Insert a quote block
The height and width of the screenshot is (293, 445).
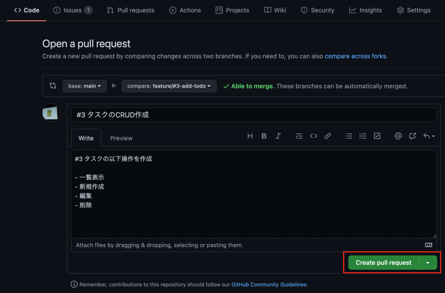[299, 136]
